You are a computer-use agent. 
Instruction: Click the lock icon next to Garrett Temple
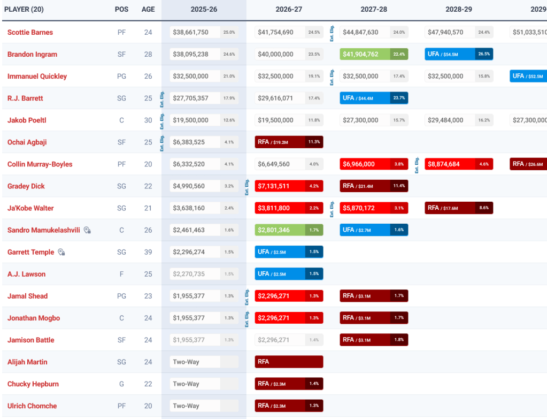point(61,252)
